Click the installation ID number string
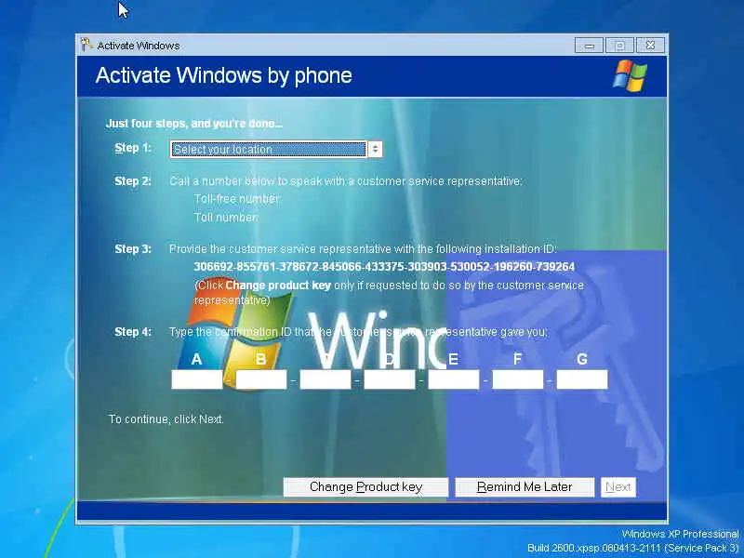Screen dimensions: 744x558 [384, 267]
